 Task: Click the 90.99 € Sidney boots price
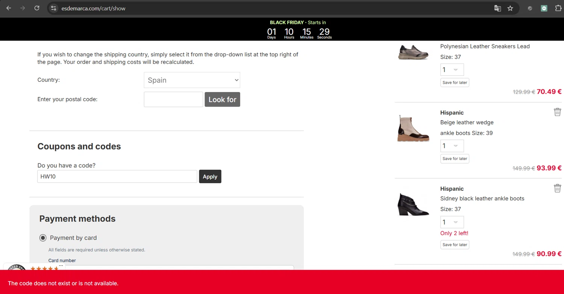[549, 254]
